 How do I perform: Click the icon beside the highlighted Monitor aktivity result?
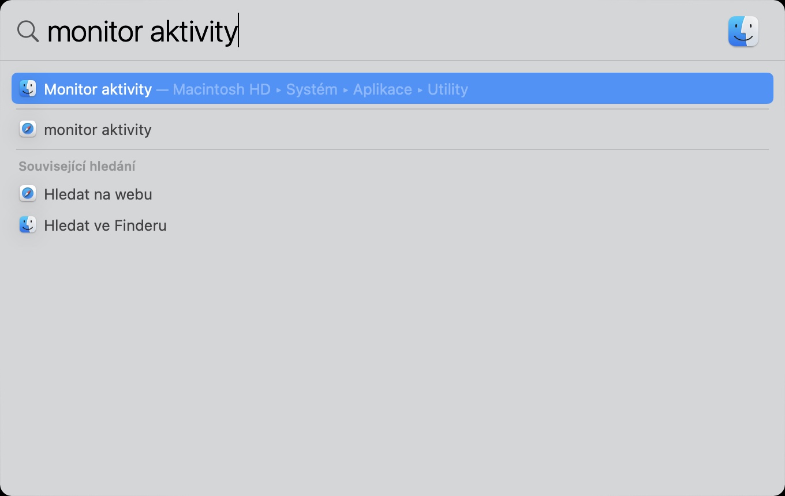tap(28, 89)
